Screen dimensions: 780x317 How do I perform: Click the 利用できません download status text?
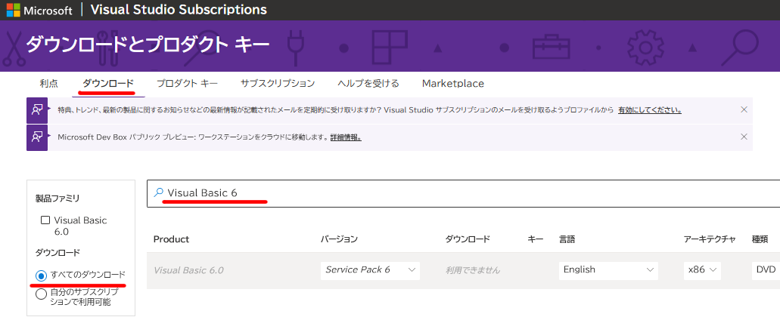pyautogui.click(x=473, y=270)
